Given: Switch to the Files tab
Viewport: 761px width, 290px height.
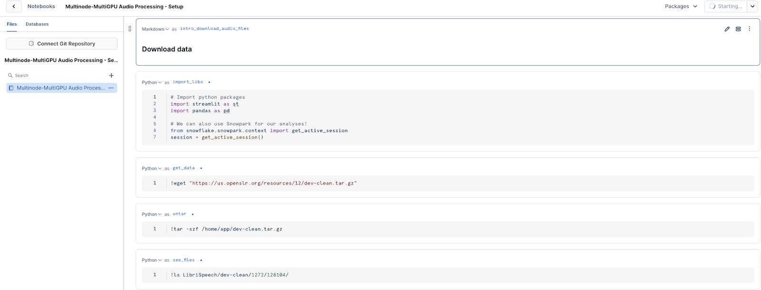Looking at the screenshot, I should (x=12, y=24).
